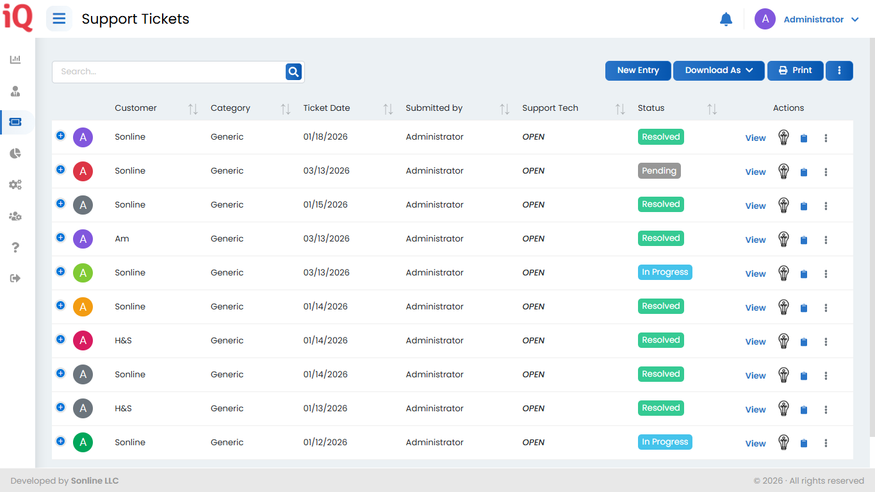Open the notifications bell icon
The image size is (875, 492).
(726, 19)
